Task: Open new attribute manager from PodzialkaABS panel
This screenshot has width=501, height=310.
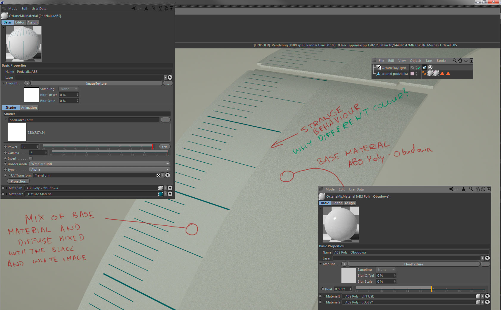Action: pyautogui.click(x=171, y=8)
